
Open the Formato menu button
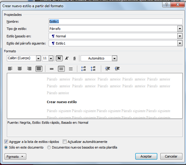click(16, 157)
